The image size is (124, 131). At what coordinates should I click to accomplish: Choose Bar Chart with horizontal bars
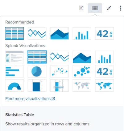(x=14, y=71)
